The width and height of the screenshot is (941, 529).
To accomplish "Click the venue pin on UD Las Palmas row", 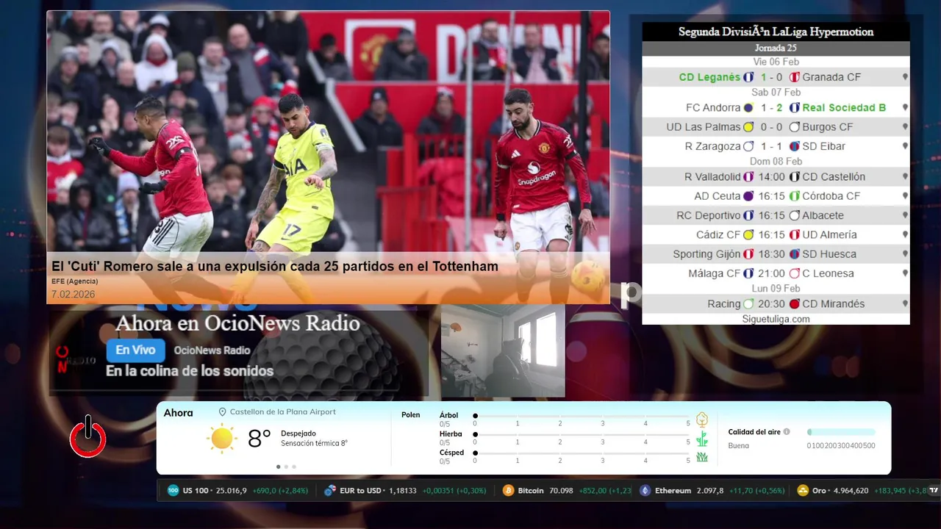I will point(905,127).
